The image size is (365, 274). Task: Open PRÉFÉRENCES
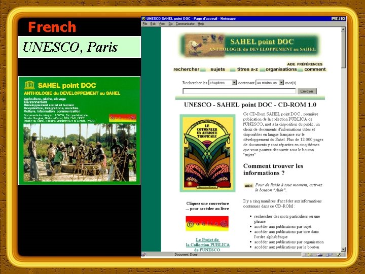coord(310,64)
